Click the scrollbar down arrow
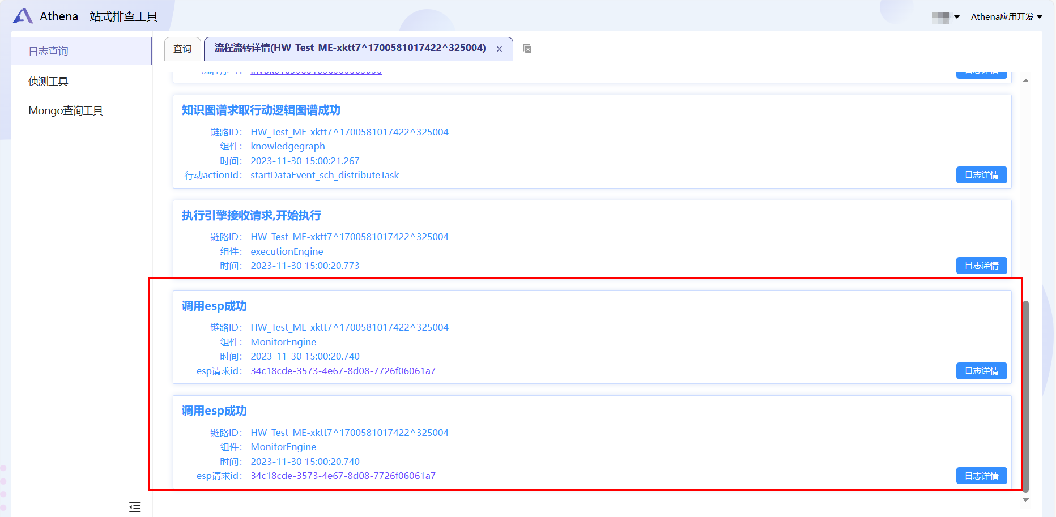1056x517 pixels. [1025, 500]
